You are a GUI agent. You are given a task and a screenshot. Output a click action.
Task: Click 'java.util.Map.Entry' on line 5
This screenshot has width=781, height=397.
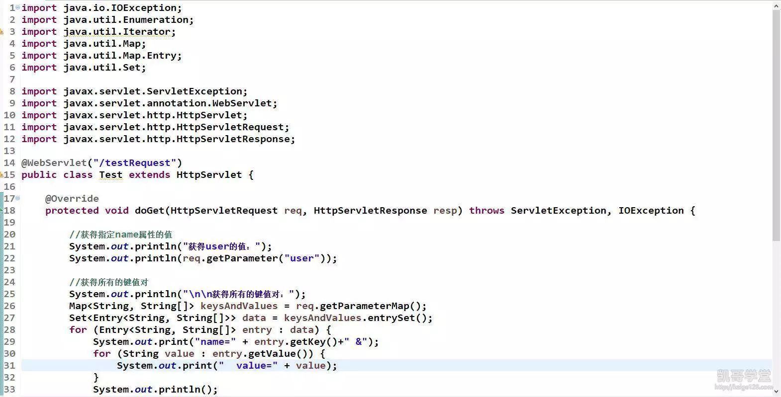[x=120, y=56]
